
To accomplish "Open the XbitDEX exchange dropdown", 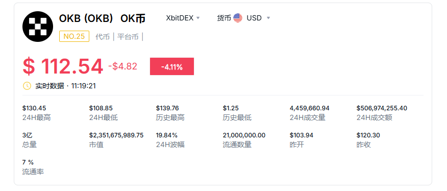I will [x=183, y=18].
